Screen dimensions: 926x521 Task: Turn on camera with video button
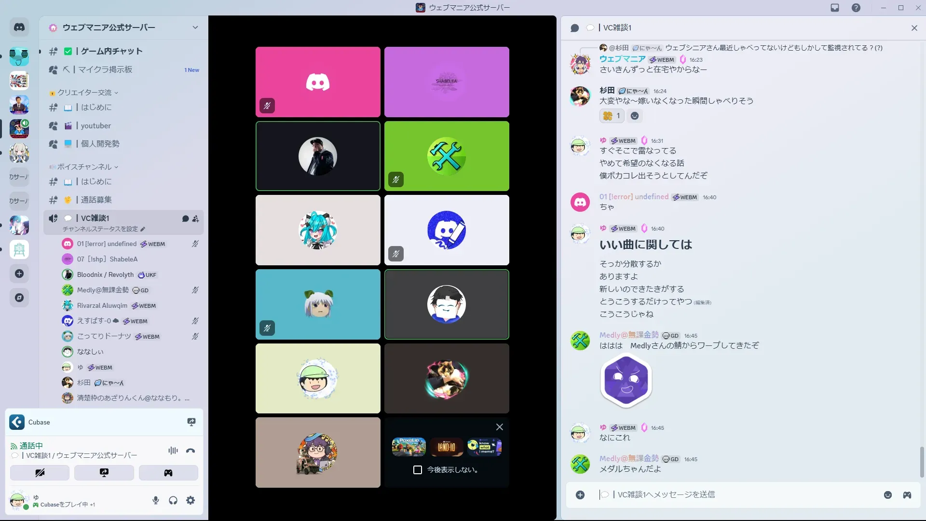pyautogui.click(x=40, y=473)
